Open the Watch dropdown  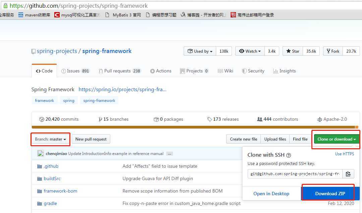[x=250, y=51]
